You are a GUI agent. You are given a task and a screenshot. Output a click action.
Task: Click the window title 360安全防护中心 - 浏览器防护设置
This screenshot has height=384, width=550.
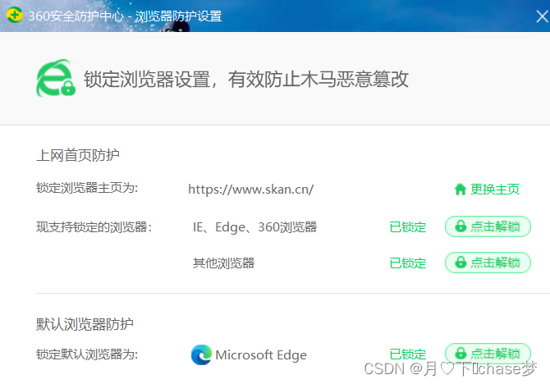tap(125, 16)
